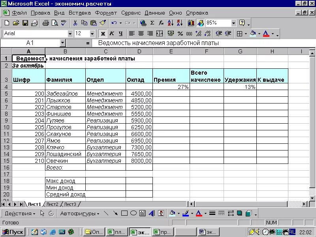Switch to the Лист3 sheet tab
Screen dimensions: 316x237
click(x=70, y=204)
